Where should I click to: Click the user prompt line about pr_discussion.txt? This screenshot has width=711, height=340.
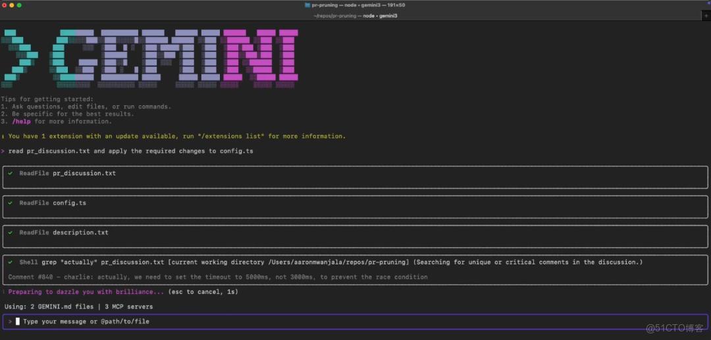(130, 151)
